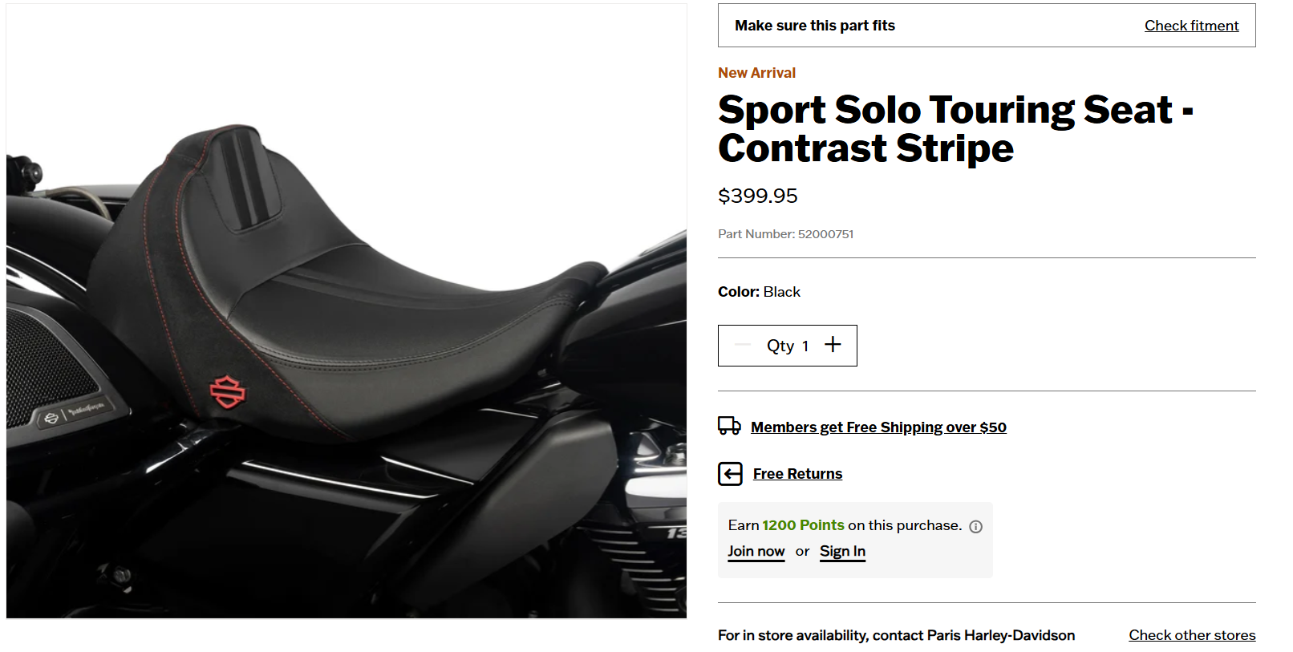1293x652 pixels.
Task: Click the minus icon to decrease quantity
Action: pyautogui.click(x=743, y=345)
